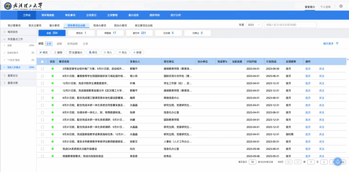Screen dimensions: 349x172
Task: Go to the previous page arrow
Action: pyautogui.click(x=298, y=162)
